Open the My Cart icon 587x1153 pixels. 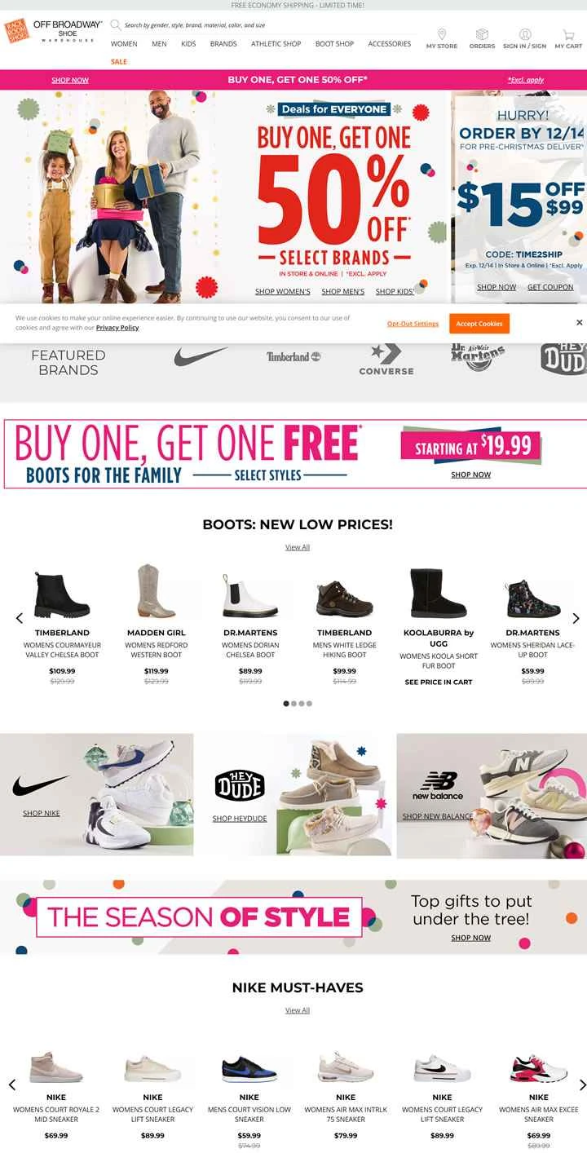[x=568, y=34]
